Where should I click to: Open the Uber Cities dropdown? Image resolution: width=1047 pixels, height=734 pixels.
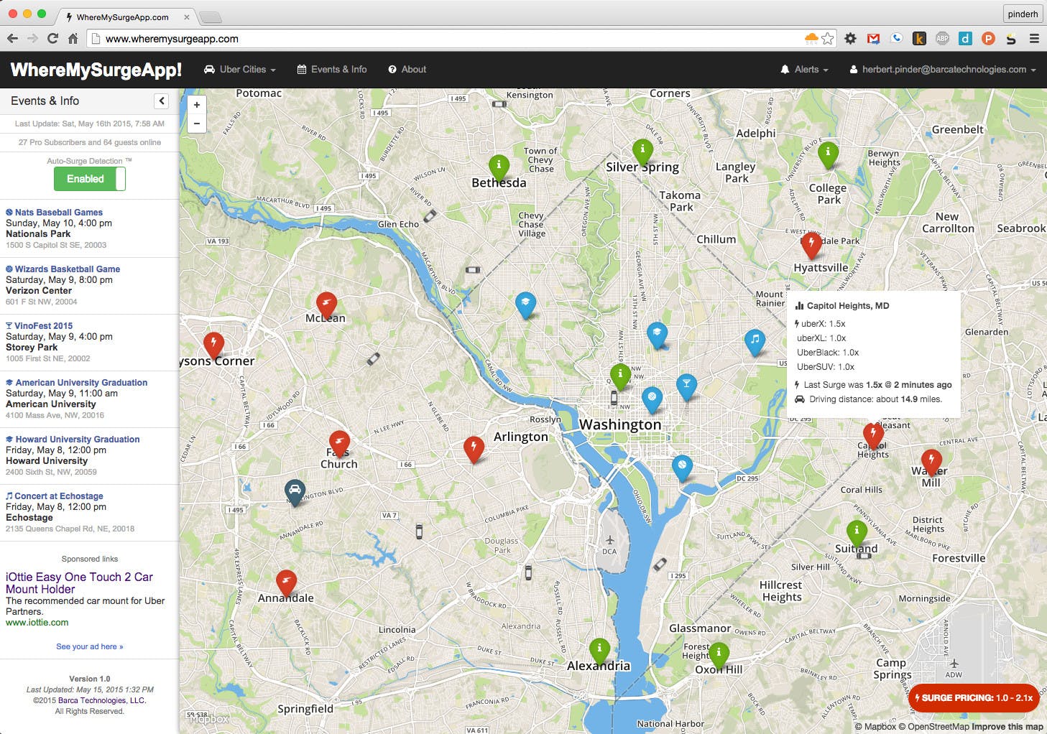(240, 70)
